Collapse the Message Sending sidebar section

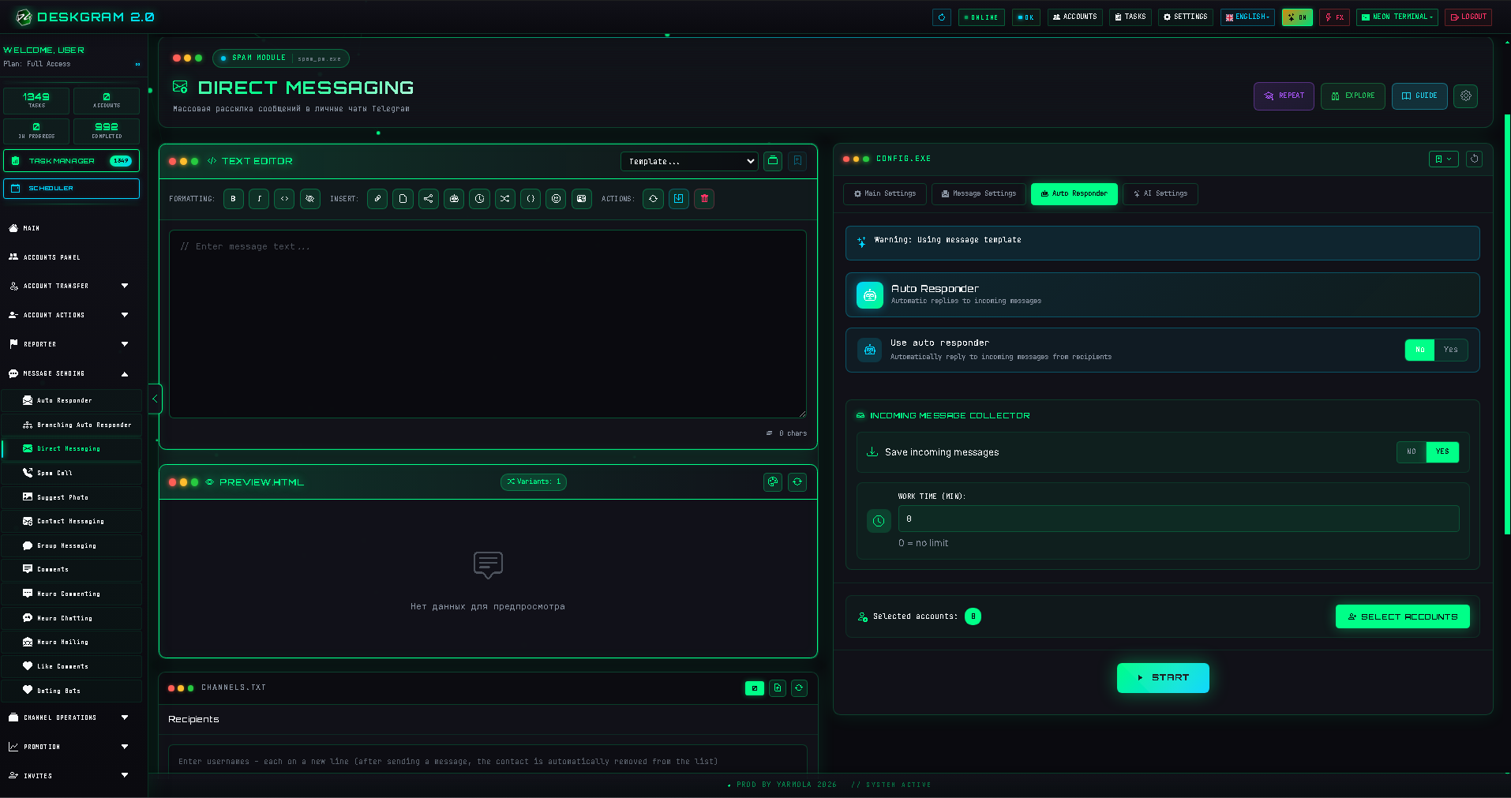pos(71,373)
